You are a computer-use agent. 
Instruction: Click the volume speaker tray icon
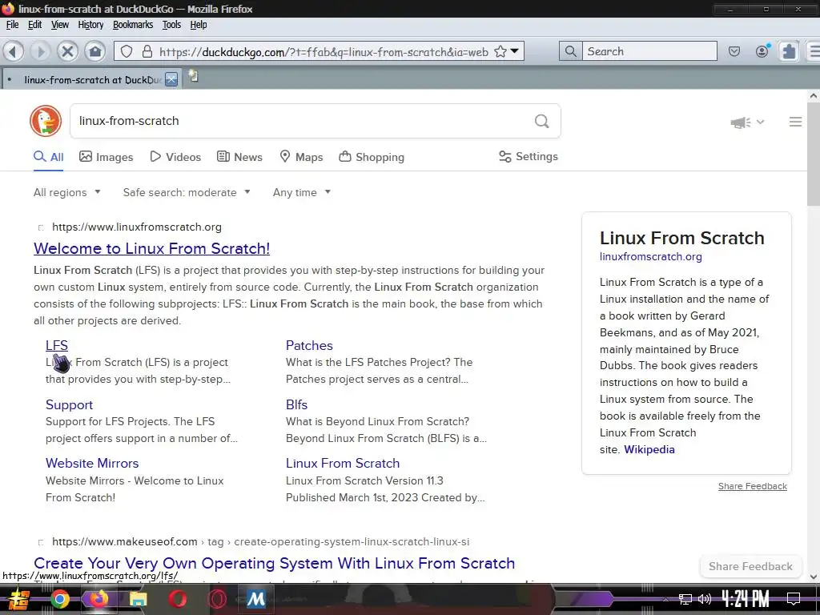705,599
